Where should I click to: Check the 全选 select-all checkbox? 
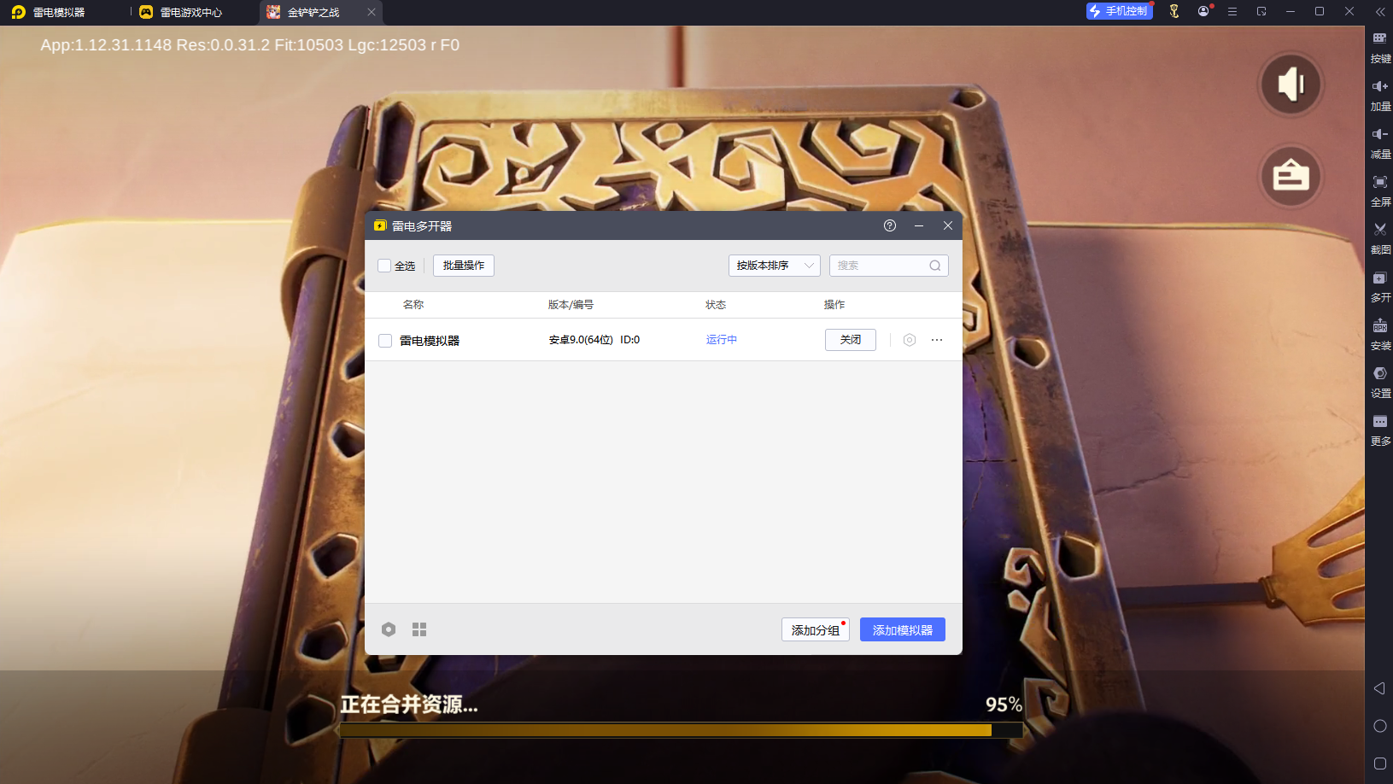click(x=384, y=266)
